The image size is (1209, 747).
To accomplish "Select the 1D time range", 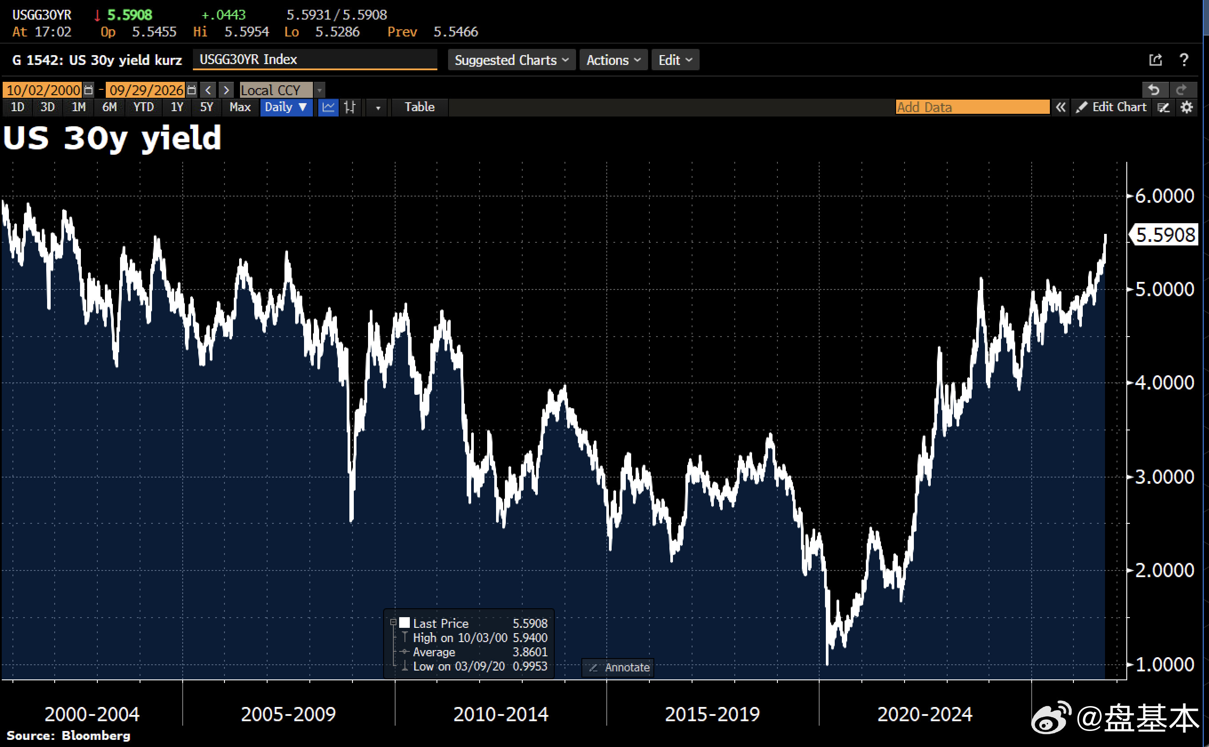I will (x=18, y=107).
